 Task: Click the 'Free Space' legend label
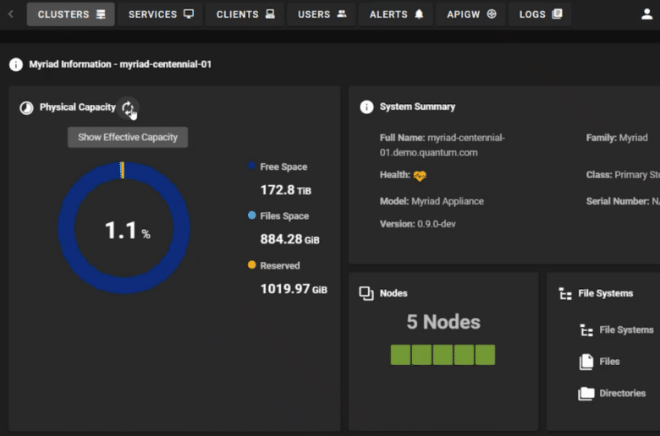283,167
